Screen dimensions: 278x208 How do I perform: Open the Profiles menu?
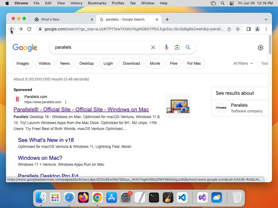click(x=118, y=3)
